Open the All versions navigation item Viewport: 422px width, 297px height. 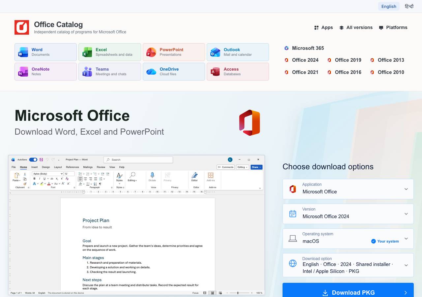[x=356, y=27]
